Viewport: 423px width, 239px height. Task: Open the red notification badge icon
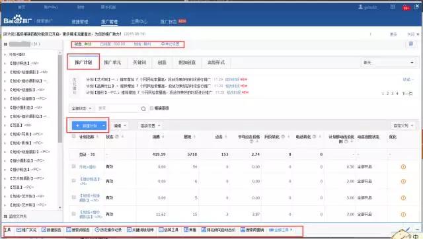point(406,7)
